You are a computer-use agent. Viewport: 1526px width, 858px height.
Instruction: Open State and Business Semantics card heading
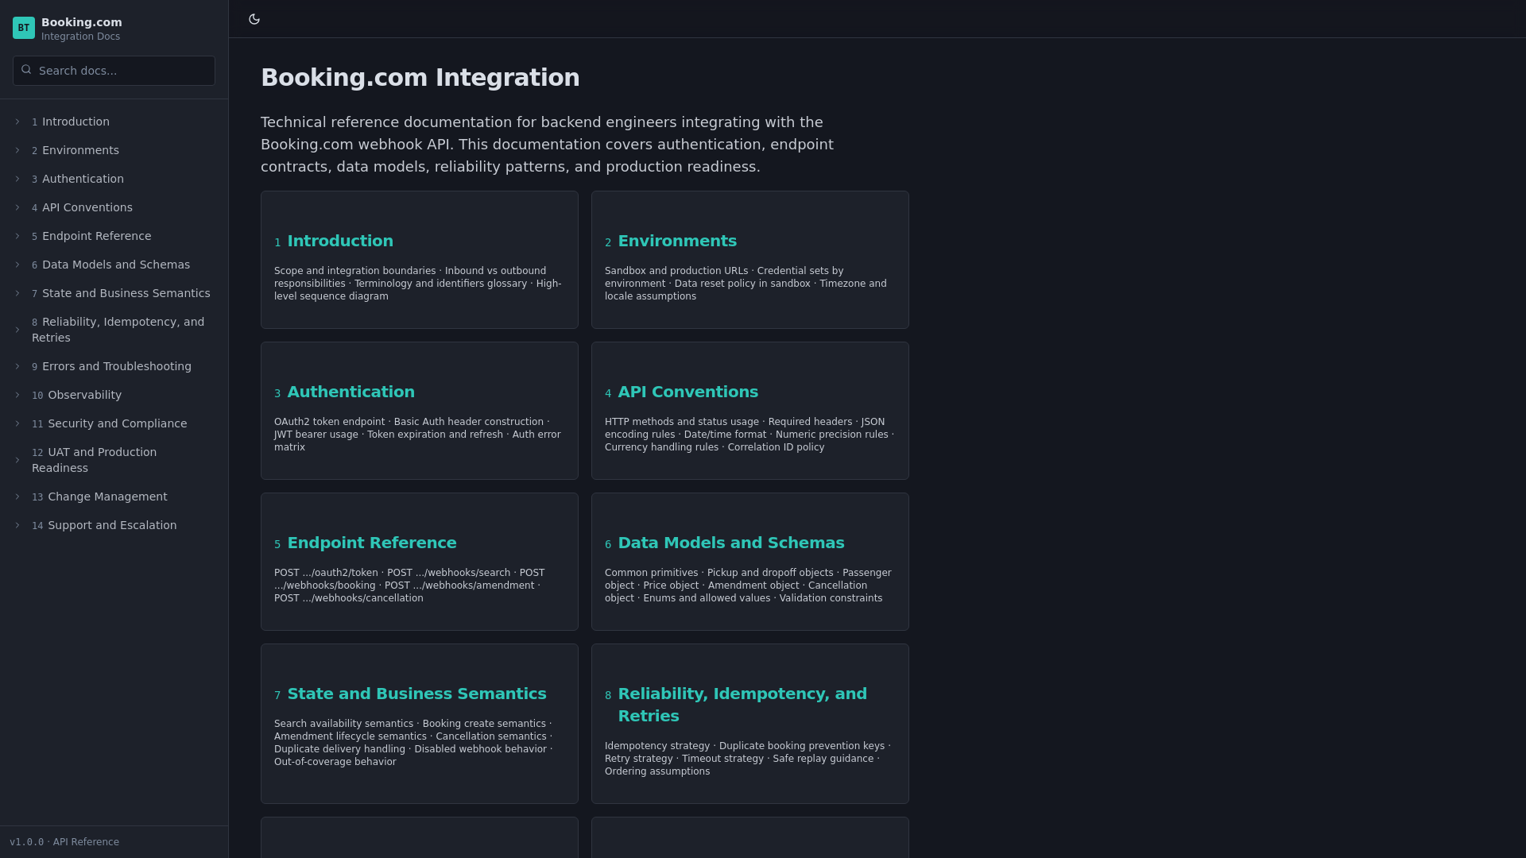pos(416,694)
